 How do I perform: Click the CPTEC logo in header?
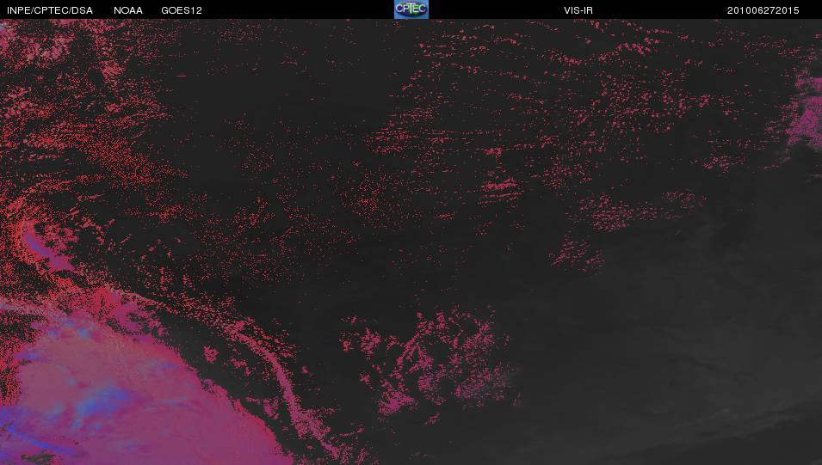tap(411, 9)
